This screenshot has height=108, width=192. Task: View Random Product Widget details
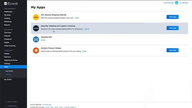coord(84,51)
